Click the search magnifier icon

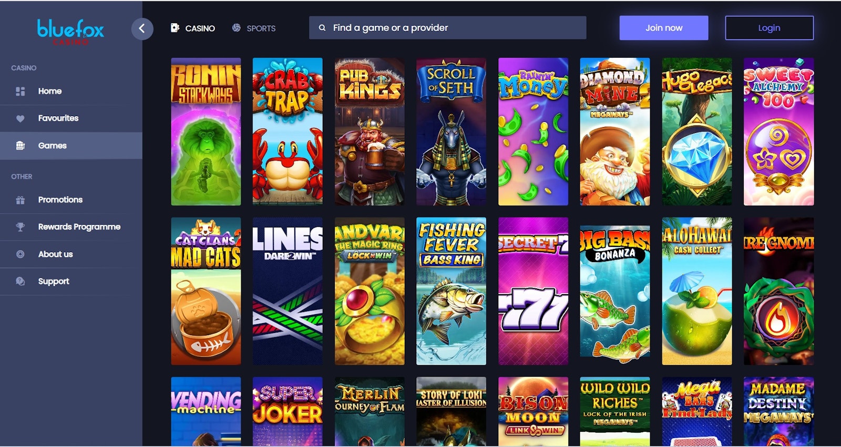pyautogui.click(x=322, y=28)
